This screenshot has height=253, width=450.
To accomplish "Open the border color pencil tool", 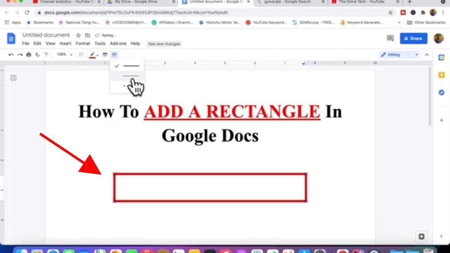I will coord(92,54).
